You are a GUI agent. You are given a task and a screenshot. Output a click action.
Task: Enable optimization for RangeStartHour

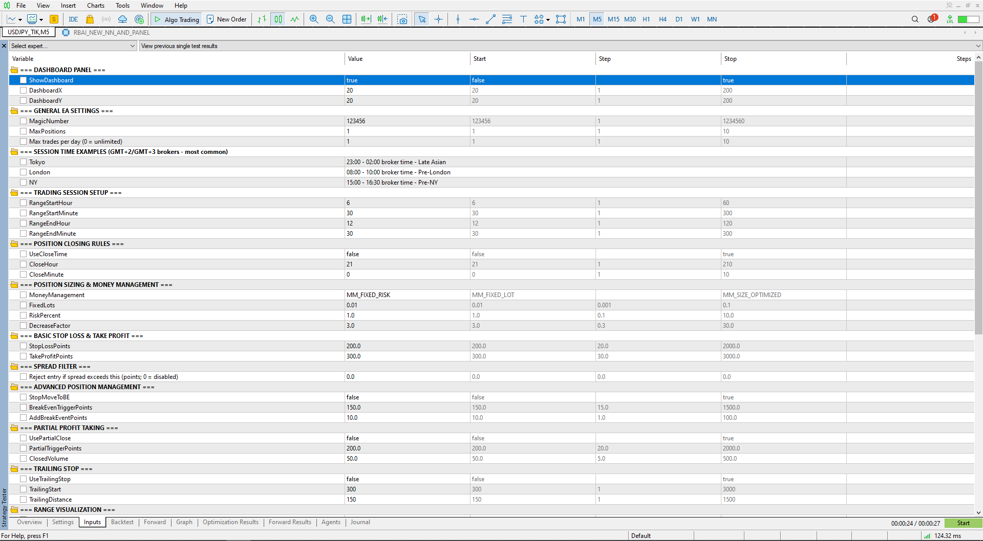pyautogui.click(x=24, y=203)
